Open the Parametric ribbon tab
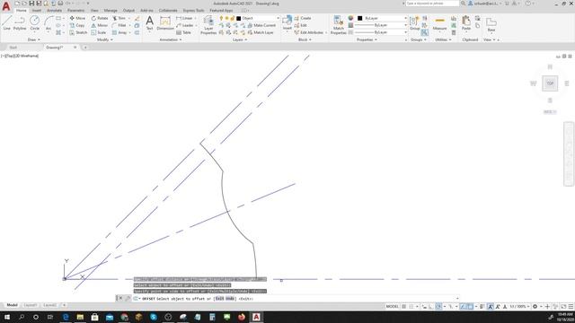 (75, 11)
